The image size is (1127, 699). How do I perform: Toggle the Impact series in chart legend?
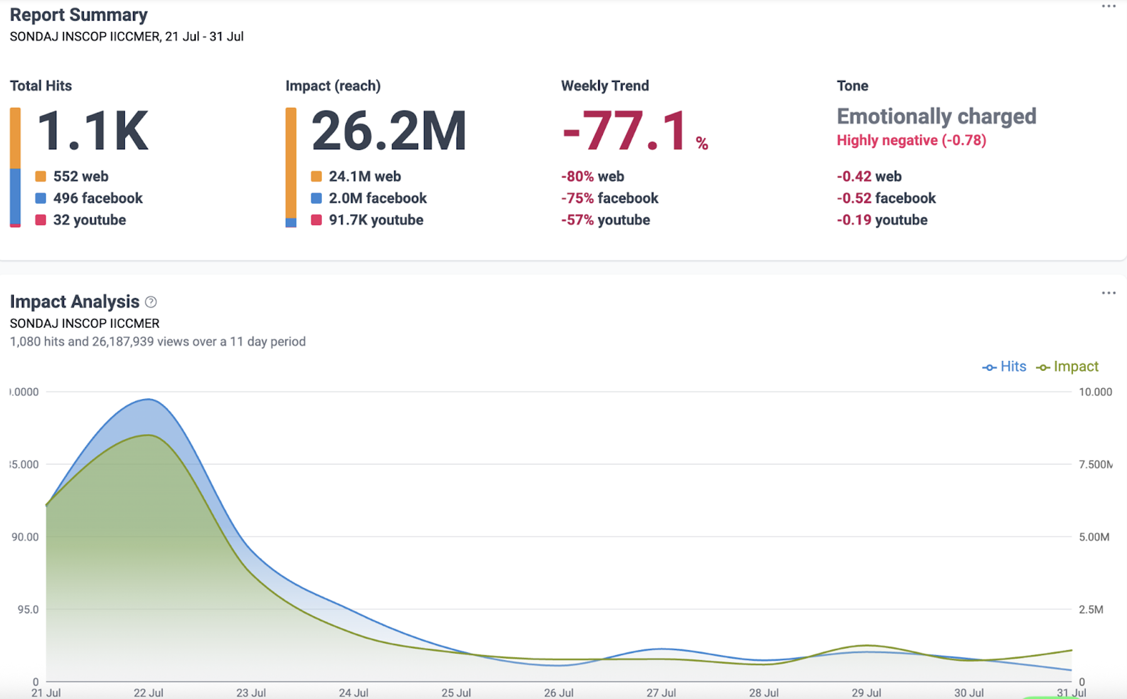tap(1067, 366)
